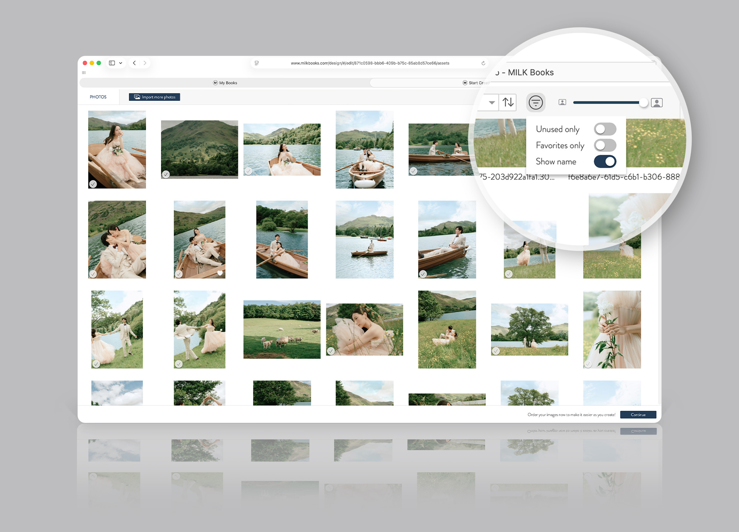Click Import more photos button
The width and height of the screenshot is (739, 532).
click(x=154, y=97)
